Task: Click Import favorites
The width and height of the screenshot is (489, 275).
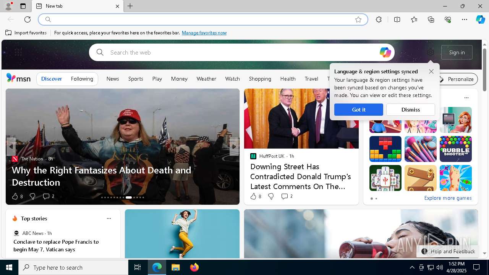Action: [26, 33]
